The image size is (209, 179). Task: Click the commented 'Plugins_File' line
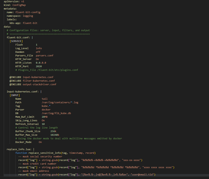click(x=47, y=70)
